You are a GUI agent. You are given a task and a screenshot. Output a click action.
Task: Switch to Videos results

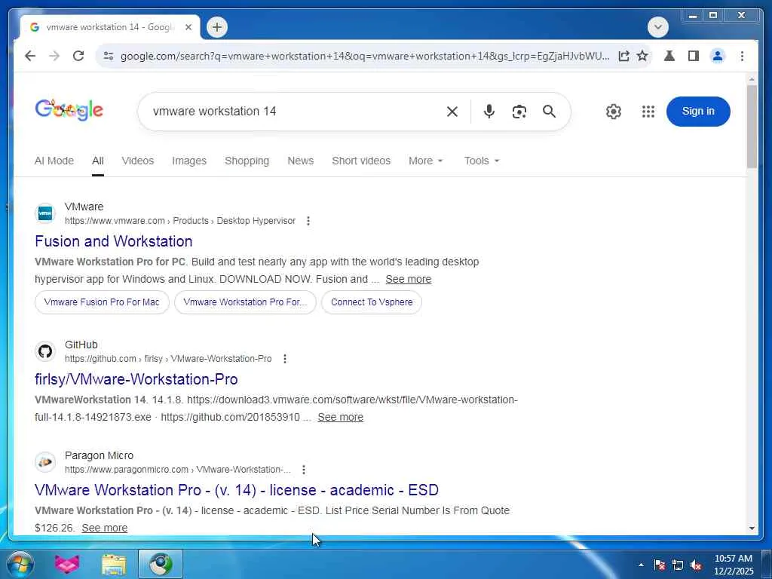(138, 161)
